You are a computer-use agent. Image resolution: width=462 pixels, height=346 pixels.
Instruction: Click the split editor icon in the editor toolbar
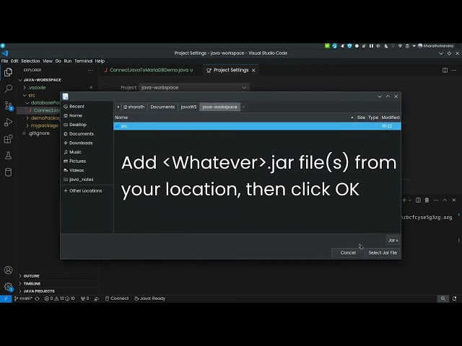tap(445, 70)
